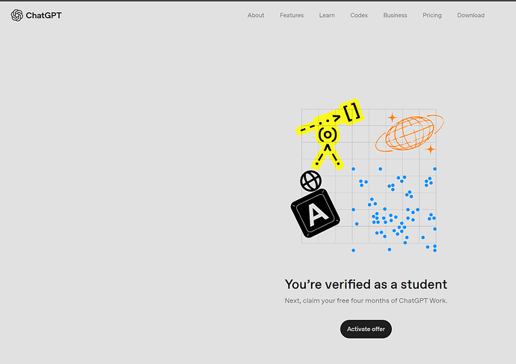Viewport: 516px width, 364px height.
Task: Click the ChatGPT logo icon
Action: (x=16, y=15)
